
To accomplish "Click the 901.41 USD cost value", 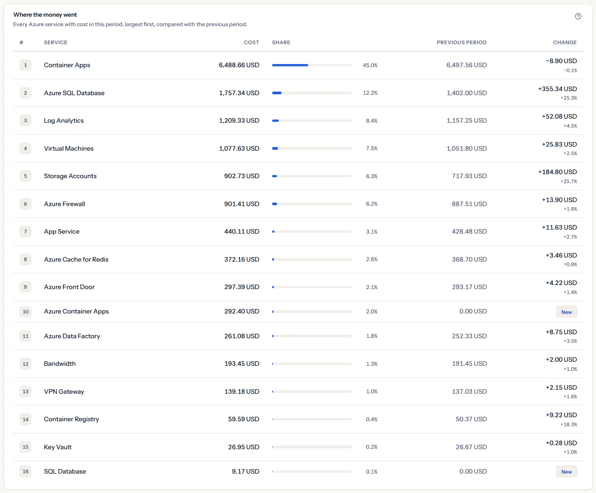I will click(x=242, y=204).
